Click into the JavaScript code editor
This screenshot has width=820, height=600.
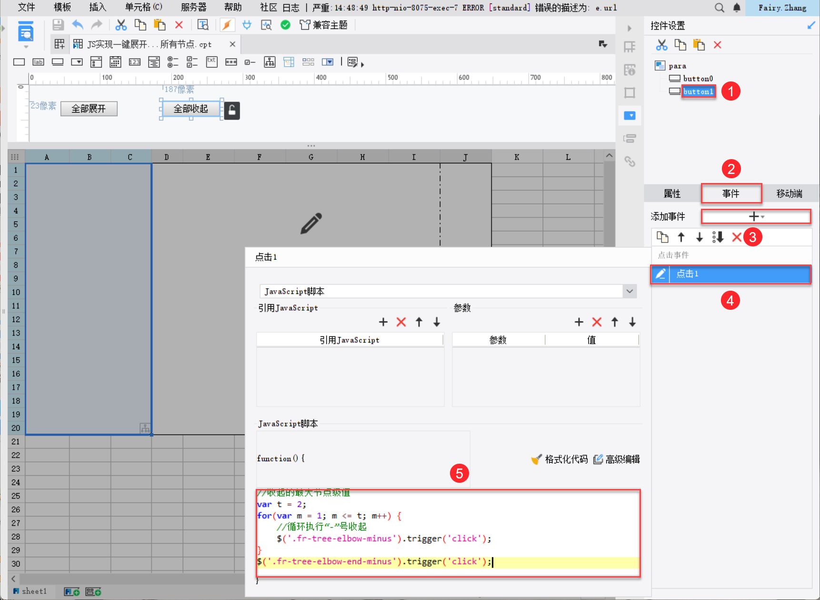coord(448,533)
